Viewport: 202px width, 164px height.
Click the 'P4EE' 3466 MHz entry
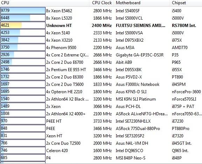coord(51,128)
